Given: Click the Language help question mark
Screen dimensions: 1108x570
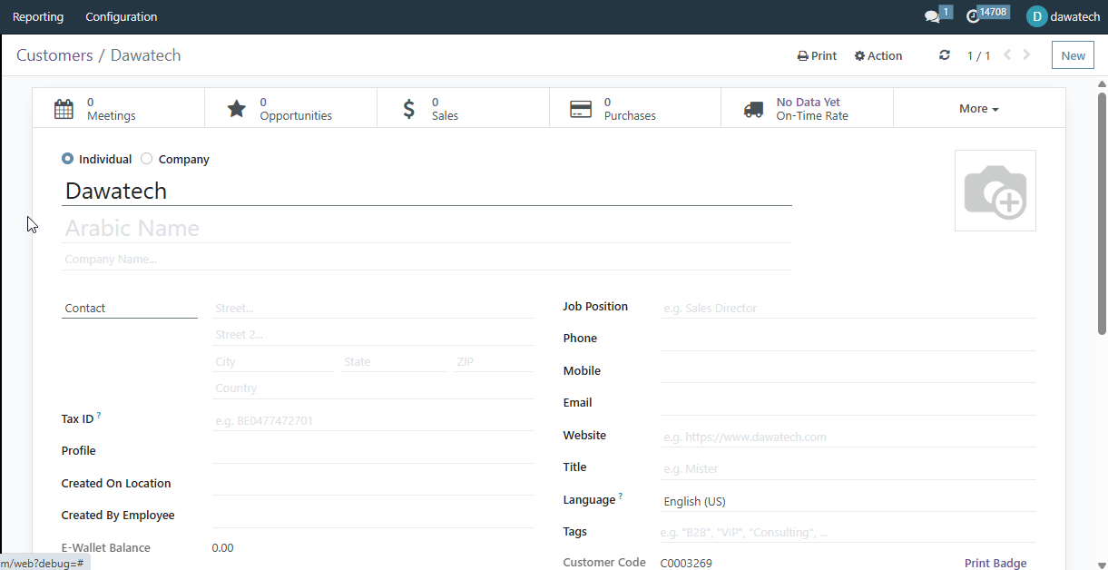Looking at the screenshot, I should [621, 496].
